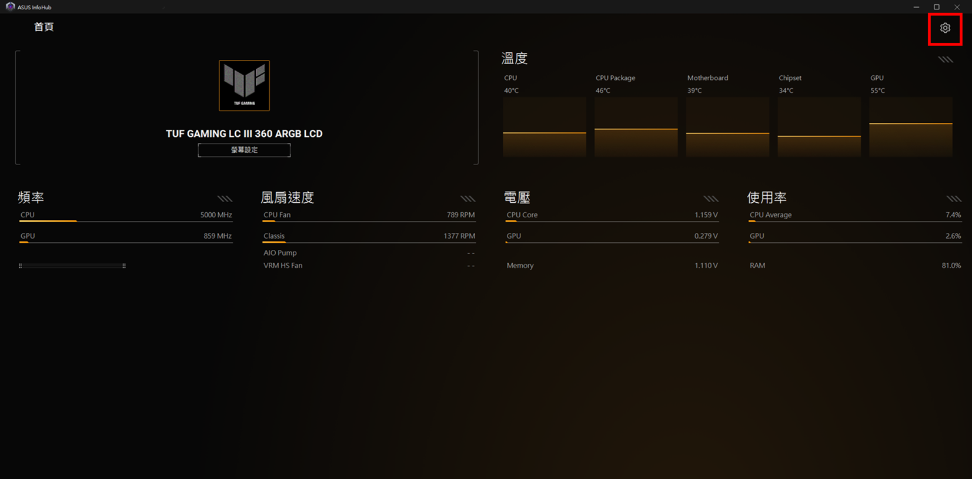Screen dimensions: 972x479
Task: Click the GPU voltage bar
Action: (612, 242)
